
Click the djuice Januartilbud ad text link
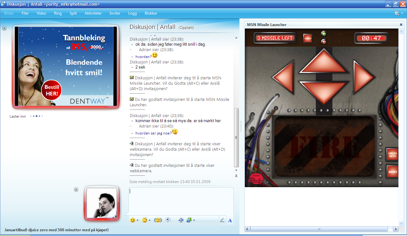[57, 230]
